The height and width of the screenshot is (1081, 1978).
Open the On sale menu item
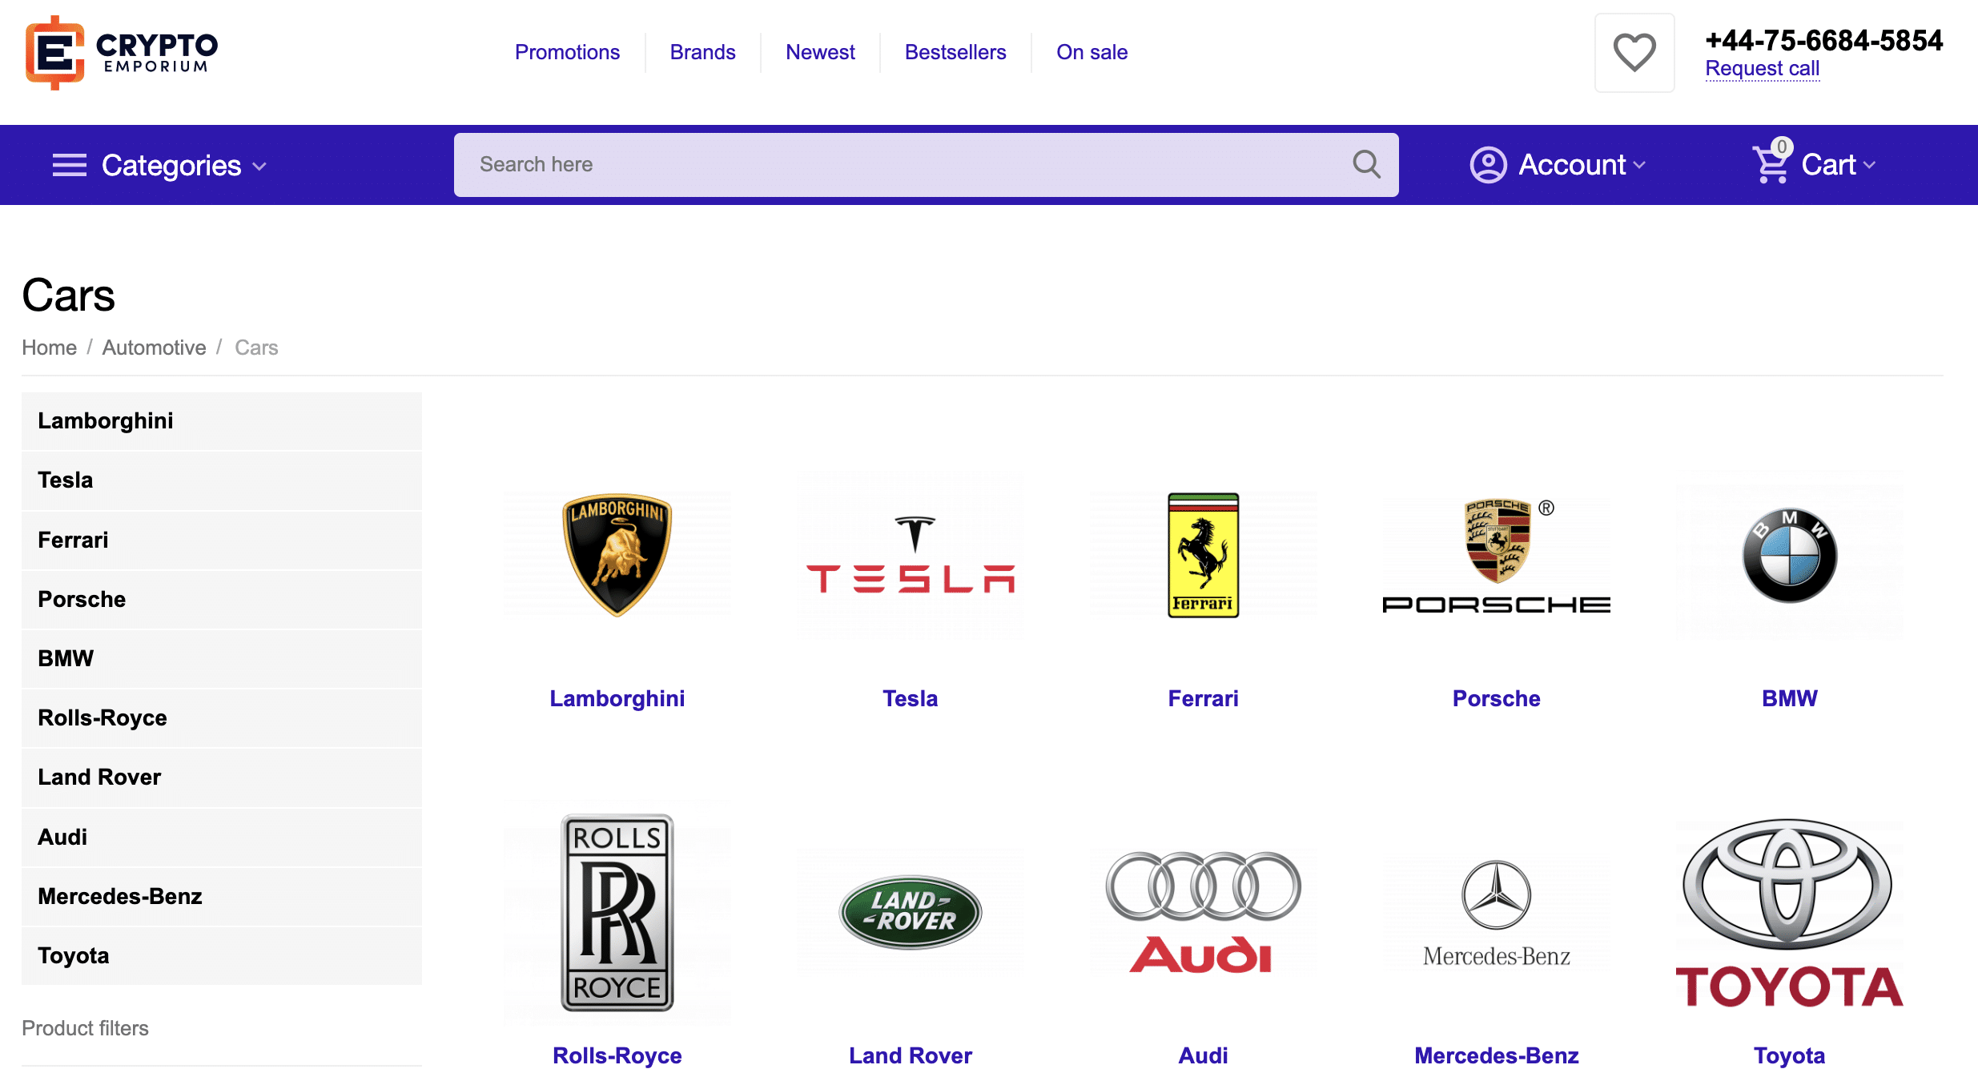pos(1092,52)
